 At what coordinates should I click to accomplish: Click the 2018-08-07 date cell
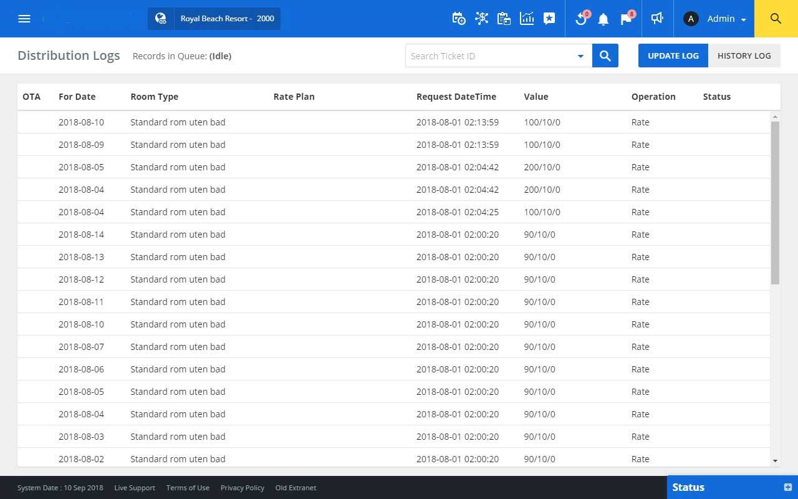click(x=82, y=347)
